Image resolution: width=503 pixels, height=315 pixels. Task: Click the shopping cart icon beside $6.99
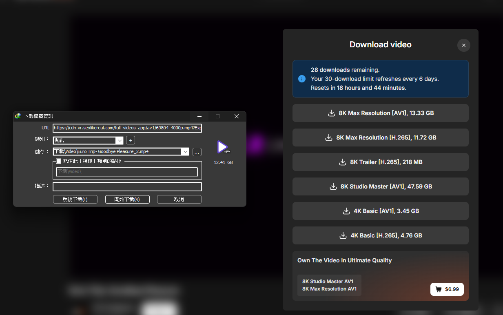439,289
